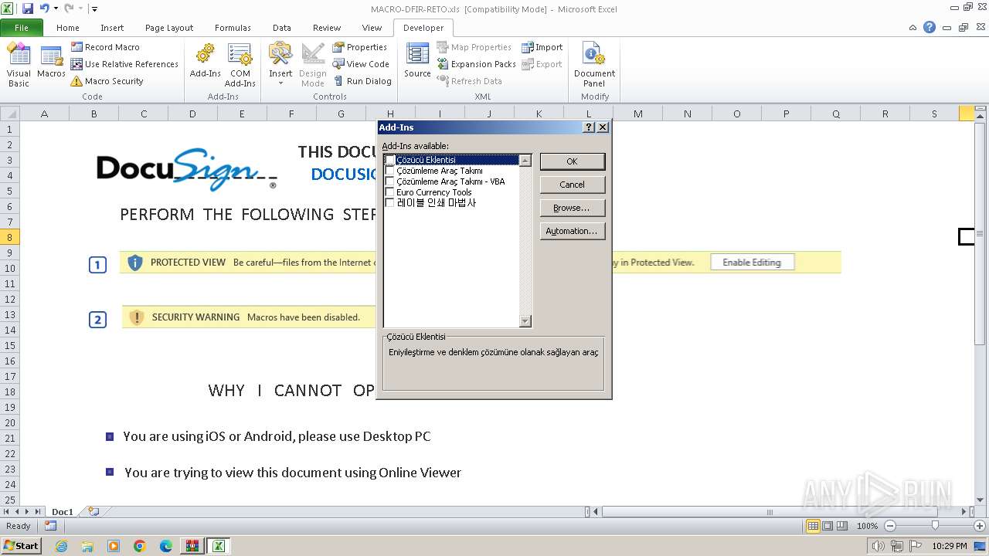Click the 100% zoom level

[x=867, y=526]
